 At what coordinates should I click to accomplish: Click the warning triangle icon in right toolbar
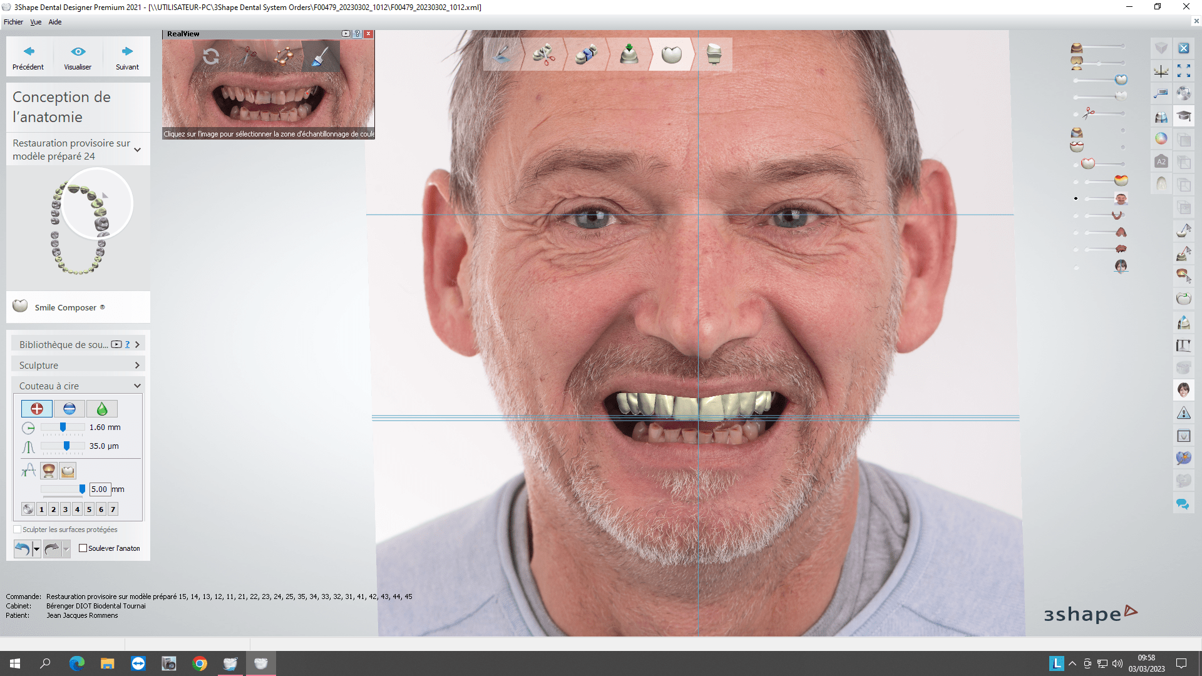coord(1183,413)
